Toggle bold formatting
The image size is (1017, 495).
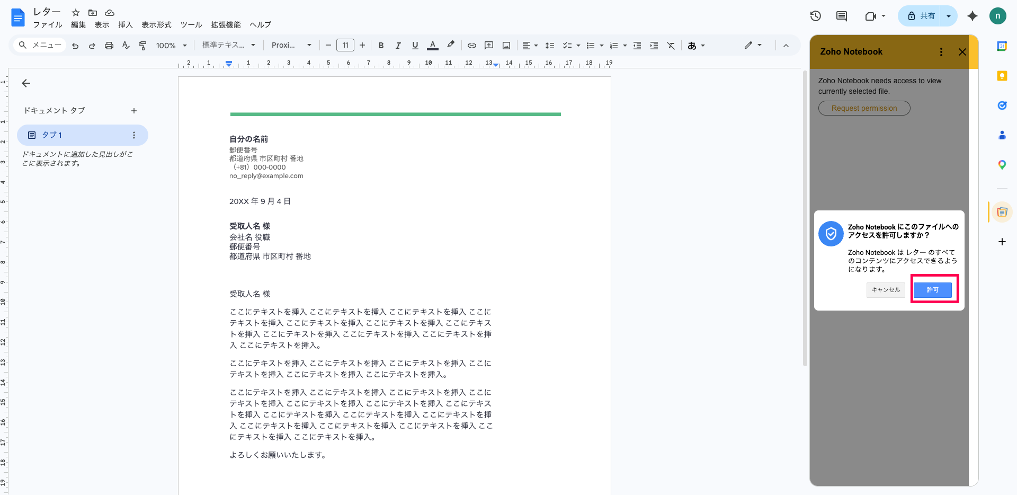[381, 46]
